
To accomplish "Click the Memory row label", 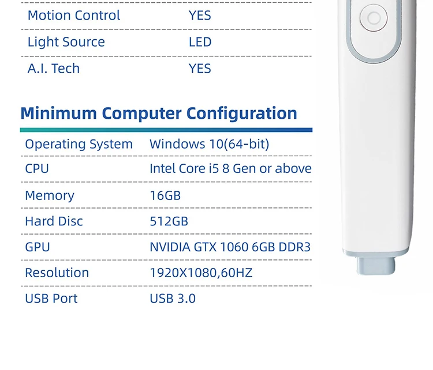I will coord(50,196).
